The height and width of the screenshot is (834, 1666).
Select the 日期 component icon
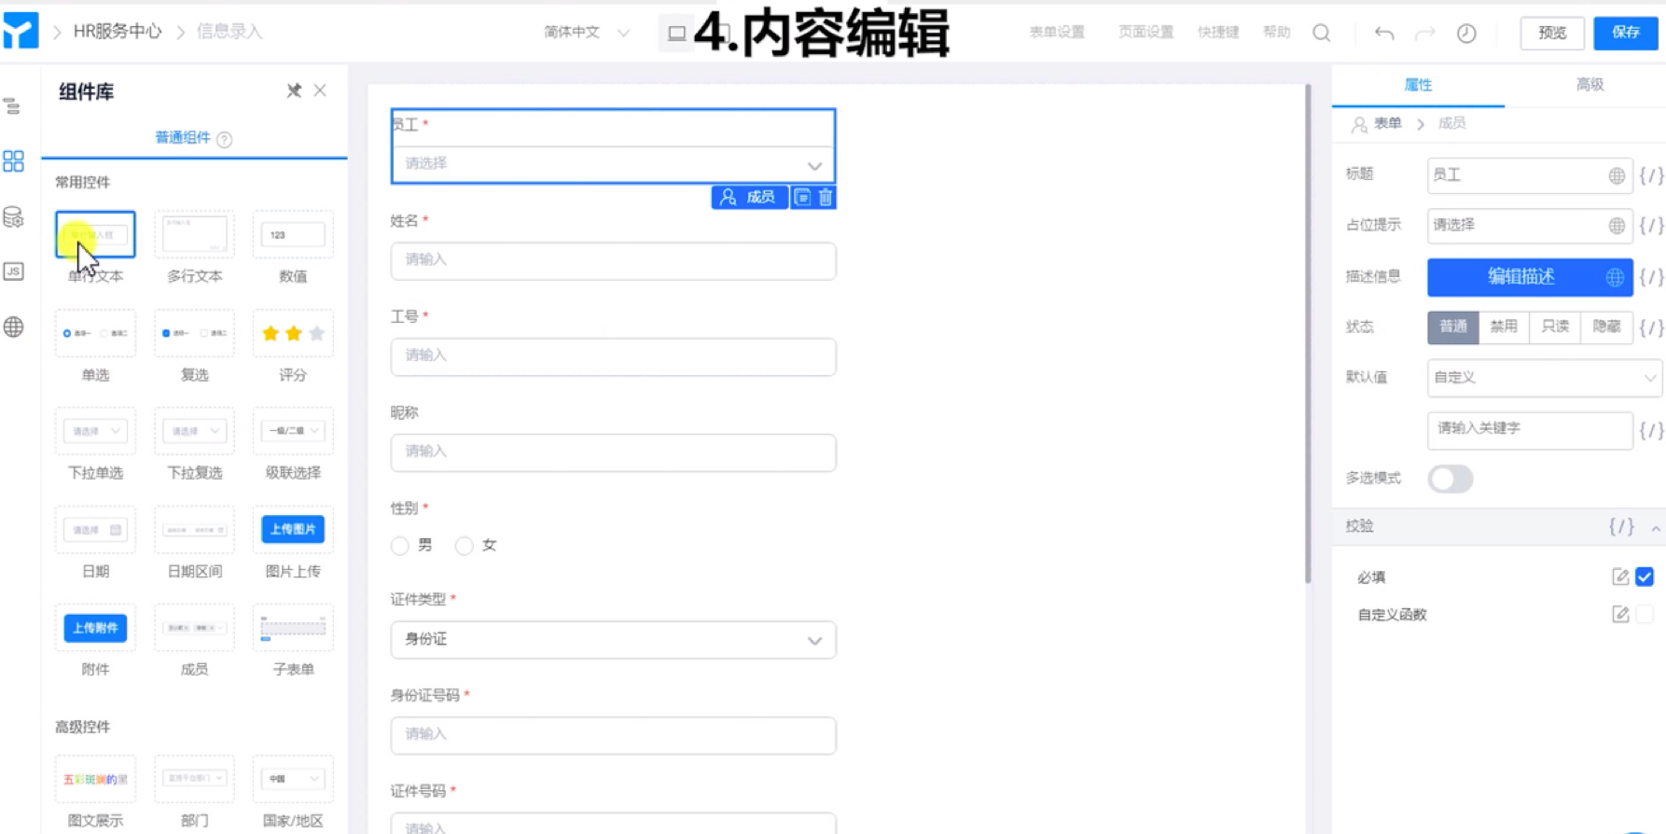pos(95,529)
